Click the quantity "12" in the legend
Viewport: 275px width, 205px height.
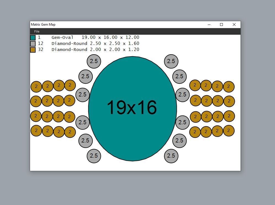pos(41,44)
